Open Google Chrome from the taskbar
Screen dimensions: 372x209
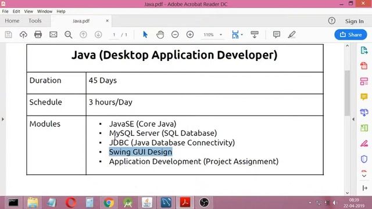coord(109,203)
